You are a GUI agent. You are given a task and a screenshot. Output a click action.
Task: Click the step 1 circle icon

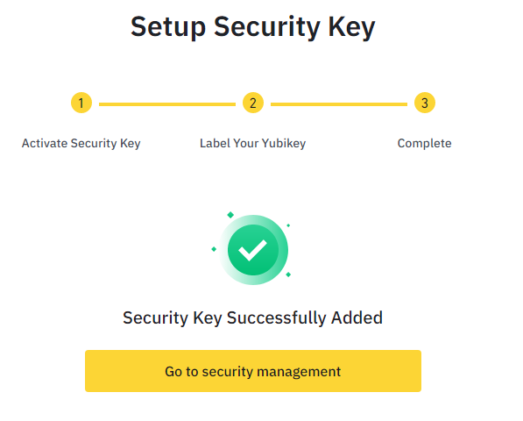click(x=81, y=103)
